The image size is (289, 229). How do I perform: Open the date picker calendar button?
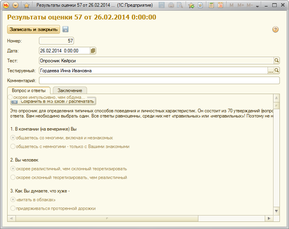coord(93,51)
